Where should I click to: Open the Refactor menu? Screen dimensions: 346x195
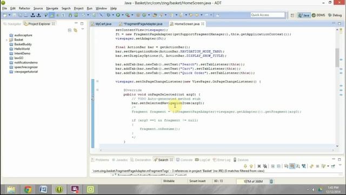click(x=24, y=9)
